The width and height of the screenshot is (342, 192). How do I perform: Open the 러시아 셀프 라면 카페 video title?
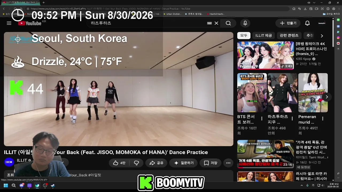click(311, 176)
